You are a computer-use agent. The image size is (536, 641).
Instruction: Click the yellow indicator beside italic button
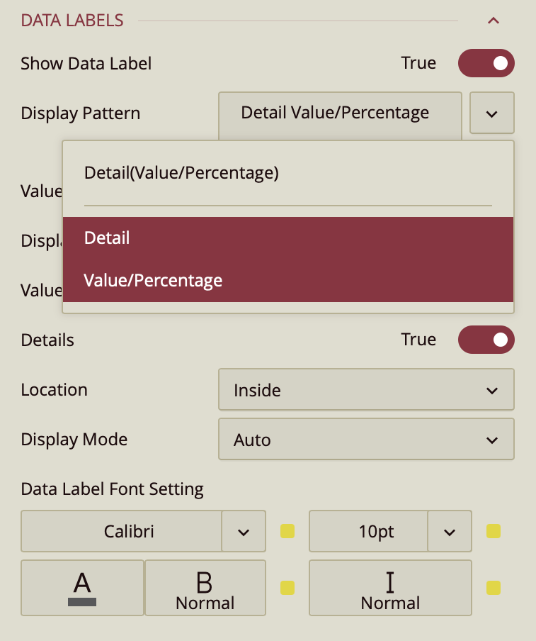pyautogui.click(x=494, y=588)
